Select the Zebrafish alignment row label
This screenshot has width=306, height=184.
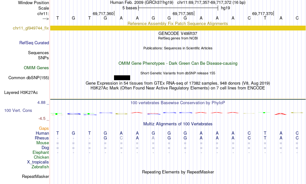(40, 167)
